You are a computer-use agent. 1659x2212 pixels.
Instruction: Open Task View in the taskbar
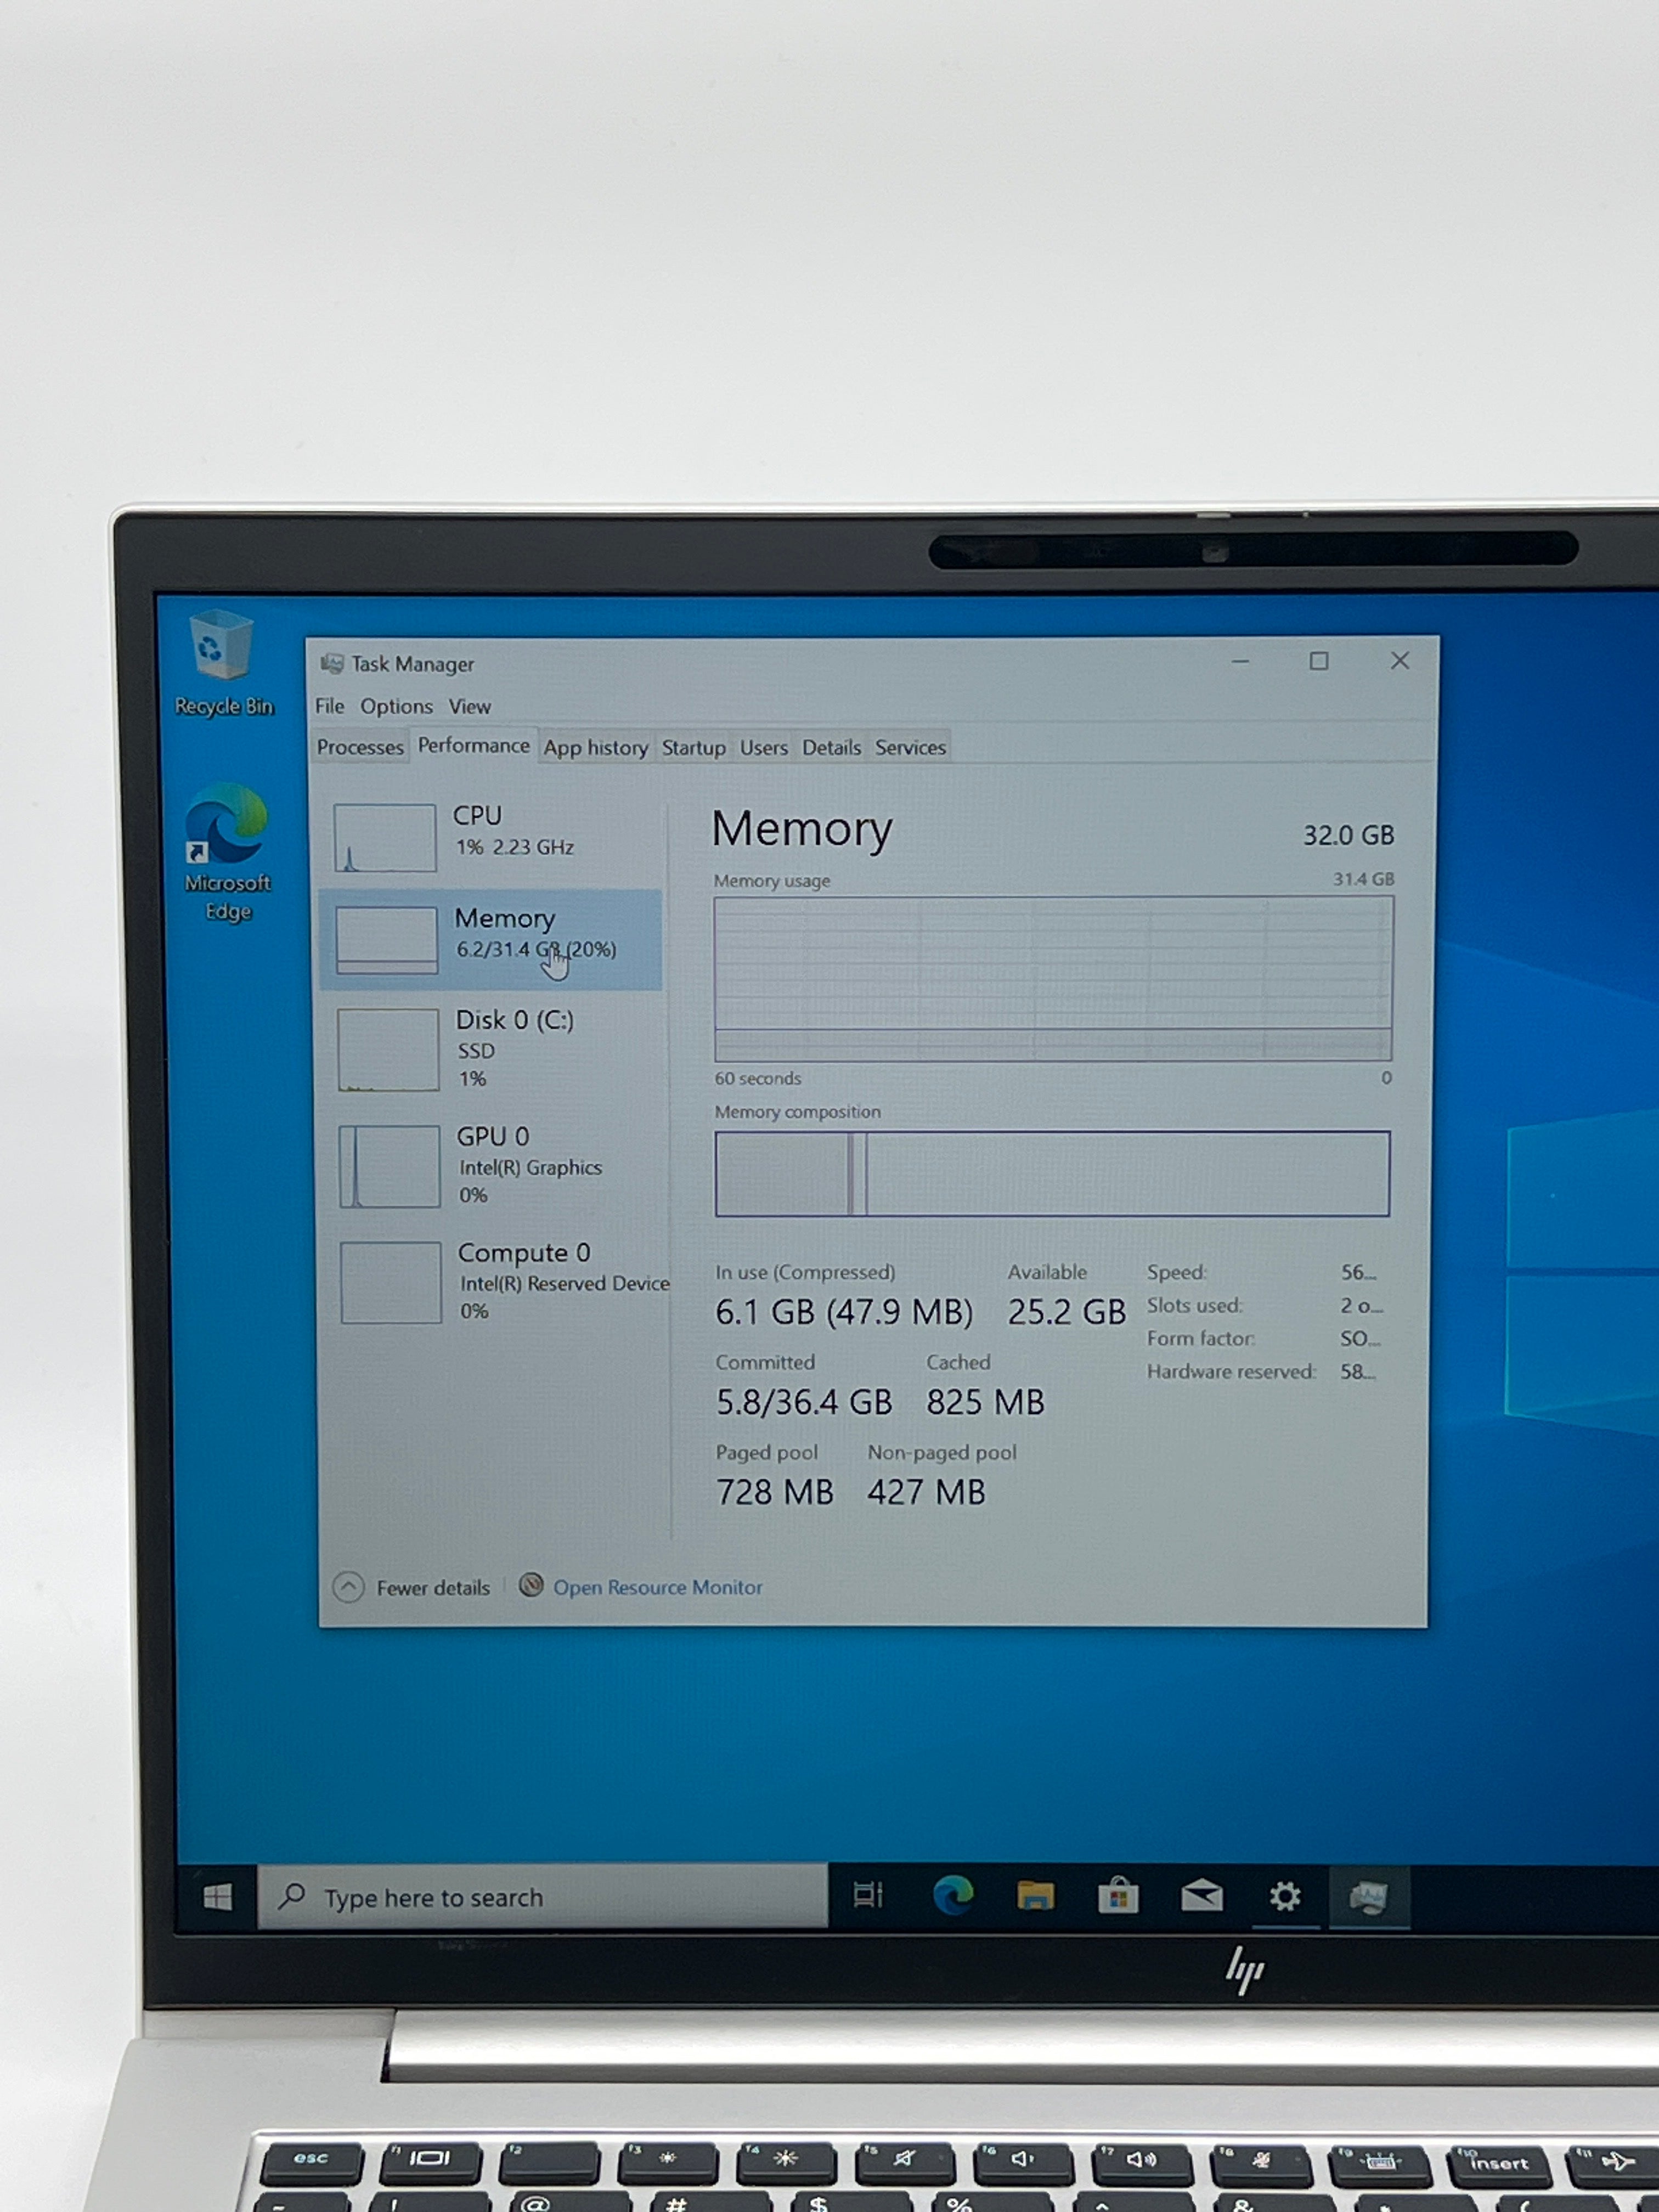[x=868, y=1895]
